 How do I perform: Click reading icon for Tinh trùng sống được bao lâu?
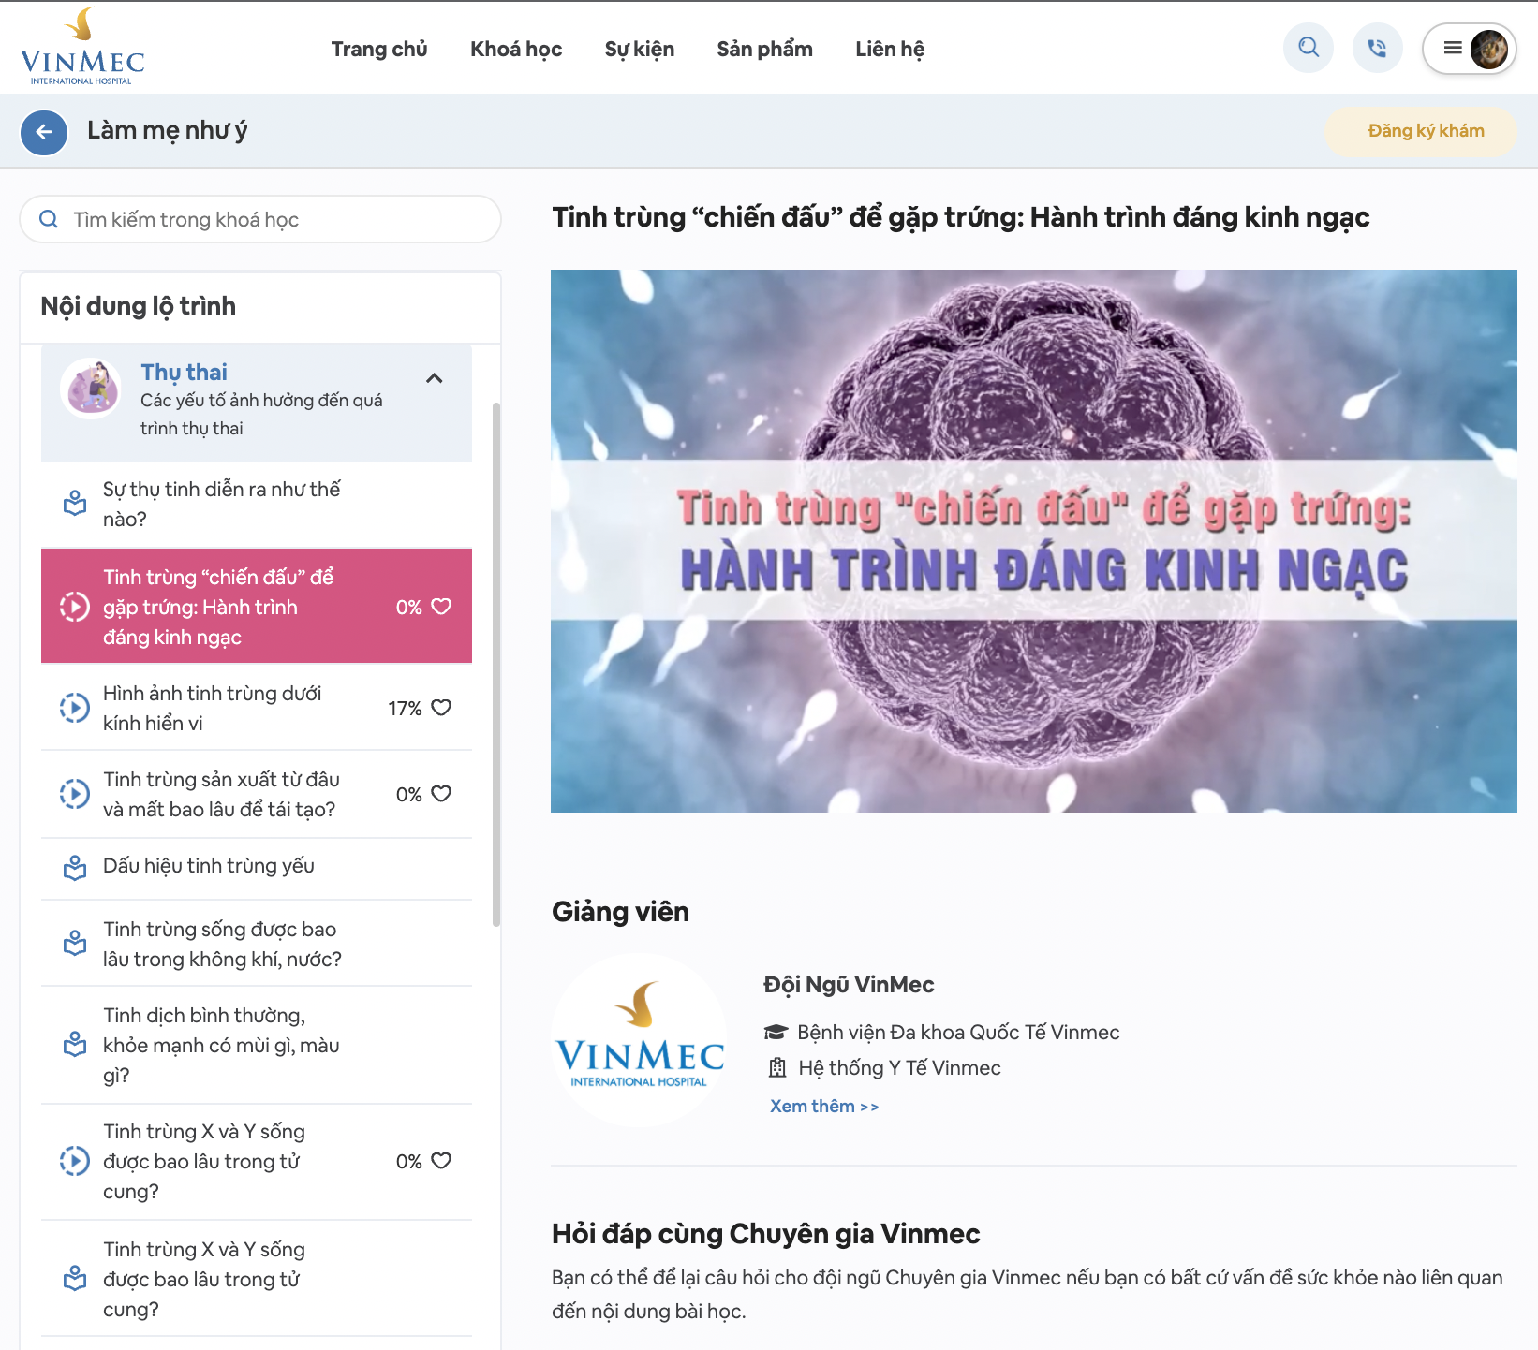click(x=75, y=944)
